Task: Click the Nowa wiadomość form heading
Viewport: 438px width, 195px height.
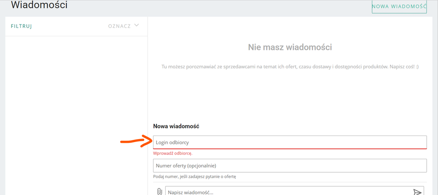Action: pos(176,126)
